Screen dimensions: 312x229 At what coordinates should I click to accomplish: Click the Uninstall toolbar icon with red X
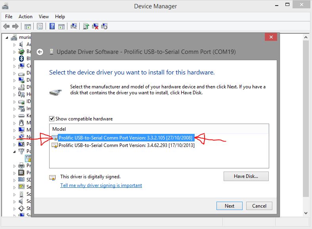tap(95, 27)
